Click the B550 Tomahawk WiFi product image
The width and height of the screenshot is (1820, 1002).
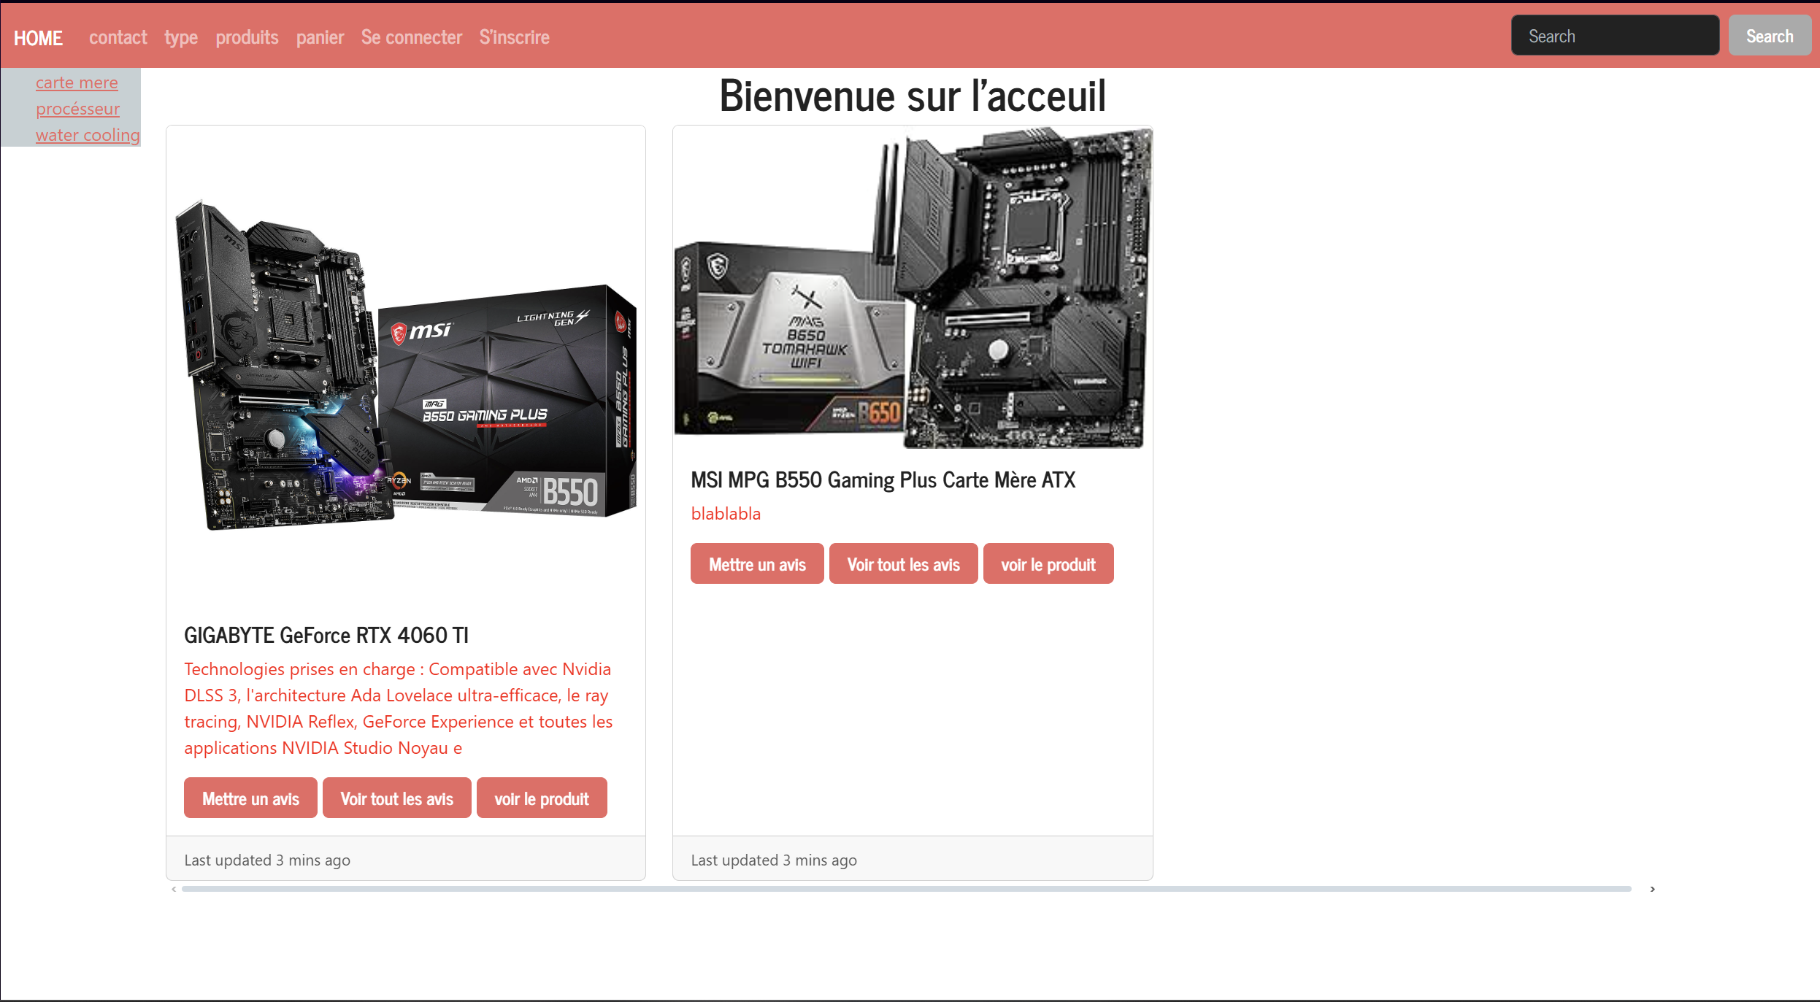[913, 288]
